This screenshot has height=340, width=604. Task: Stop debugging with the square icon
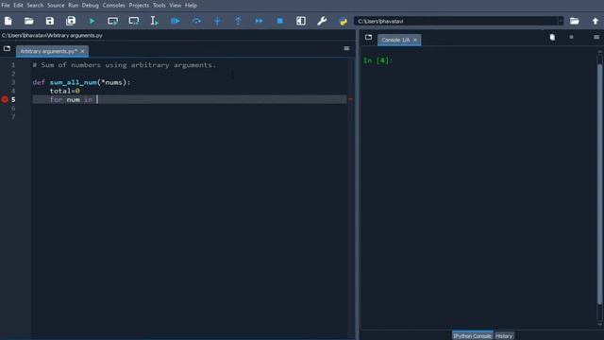pyautogui.click(x=280, y=21)
